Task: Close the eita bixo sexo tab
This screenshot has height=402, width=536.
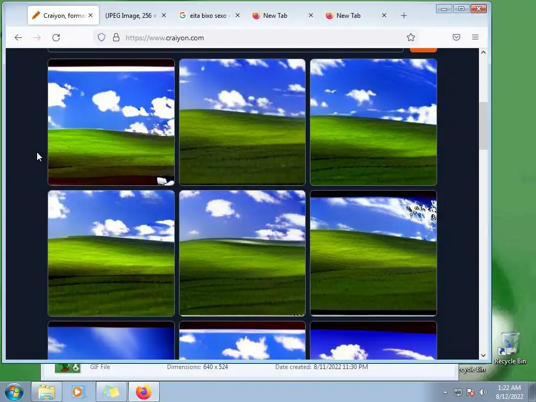Action: pyautogui.click(x=238, y=15)
